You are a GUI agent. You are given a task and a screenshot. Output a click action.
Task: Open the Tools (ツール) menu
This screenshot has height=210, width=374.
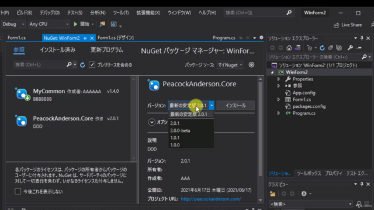121,13
